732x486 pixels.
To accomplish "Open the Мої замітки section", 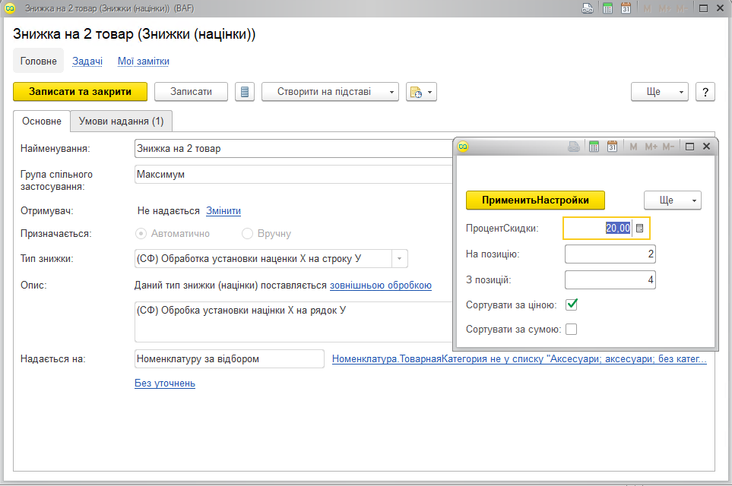I will [x=144, y=61].
